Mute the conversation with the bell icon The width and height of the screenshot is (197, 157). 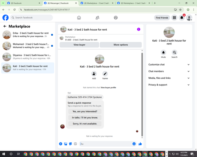pyautogui.click(x=164, y=53)
